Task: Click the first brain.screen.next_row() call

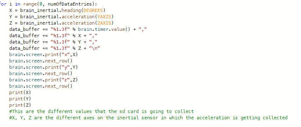Action: [x=41, y=61]
